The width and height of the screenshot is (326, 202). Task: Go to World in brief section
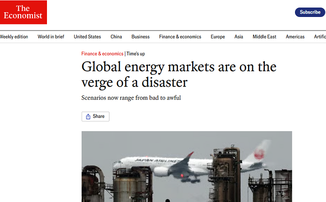pos(51,37)
